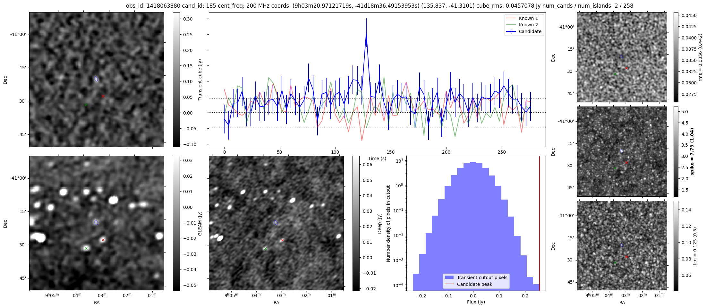This screenshot has width=706, height=308.
Task: Click the spike map colorbar
Action: (x=676, y=151)
